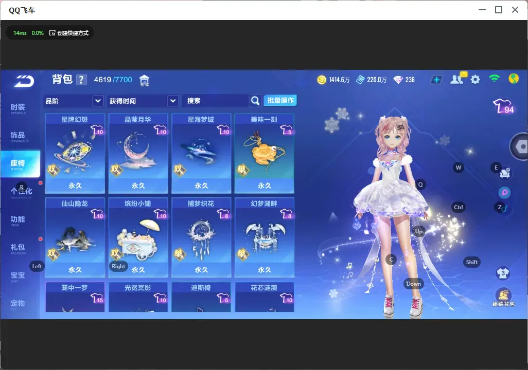Switch to the 功能 tab
The image size is (528, 370).
pyautogui.click(x=18, y=220)
